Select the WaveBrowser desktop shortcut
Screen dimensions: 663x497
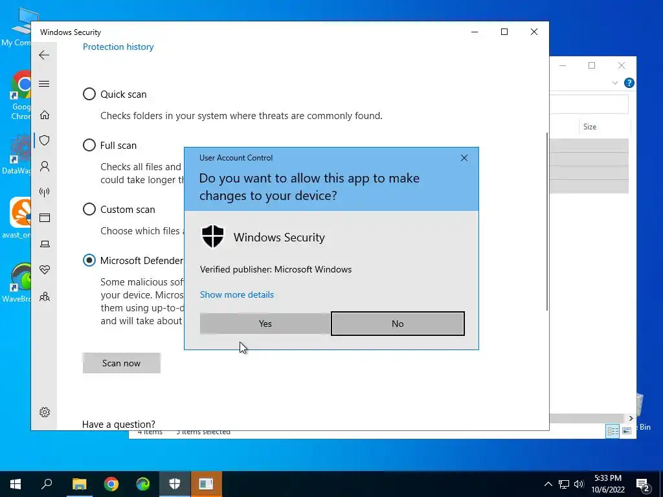16,283
